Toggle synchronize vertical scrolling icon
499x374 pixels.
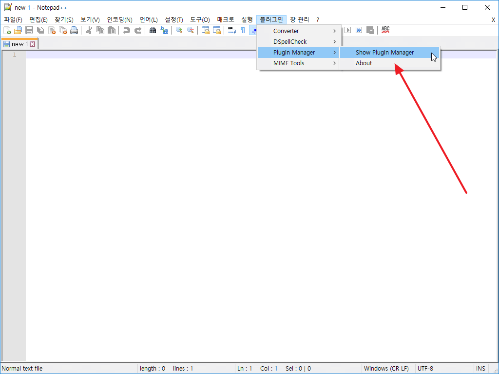pos(206,30)
